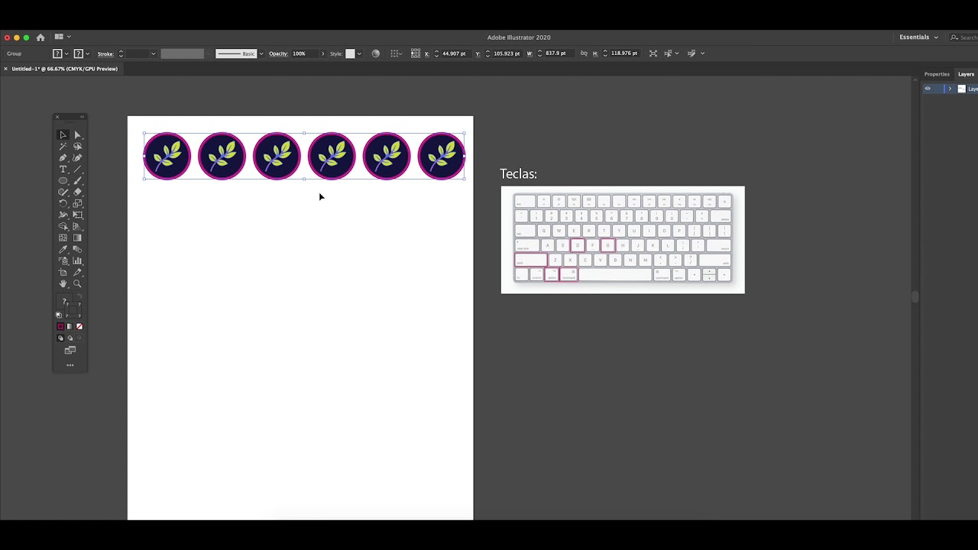Switch to the Properties panel tab
Screen dimensions: 978x550
point(937,74)
